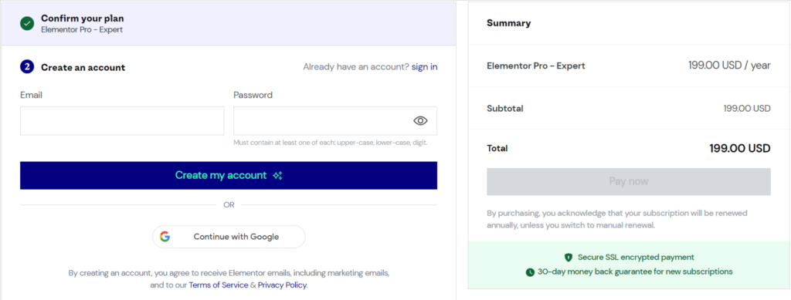Expand the Confirm your plan section
This screenshot has height=300, width=791.
[229, 23]
